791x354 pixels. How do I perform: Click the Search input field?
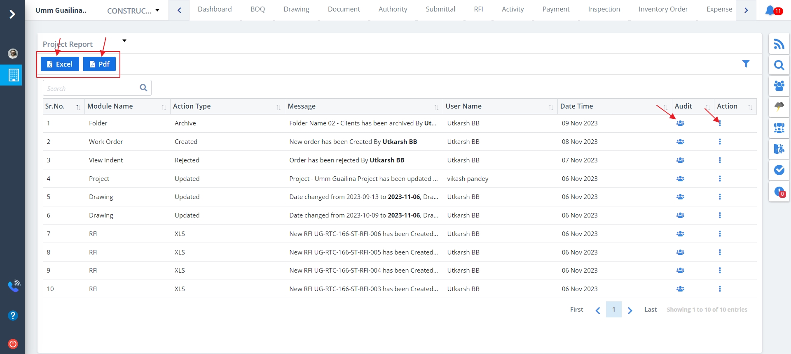click(x=91, y=88)
